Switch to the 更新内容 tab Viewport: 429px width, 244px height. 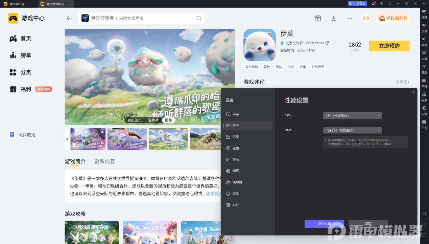pos(104,161)
